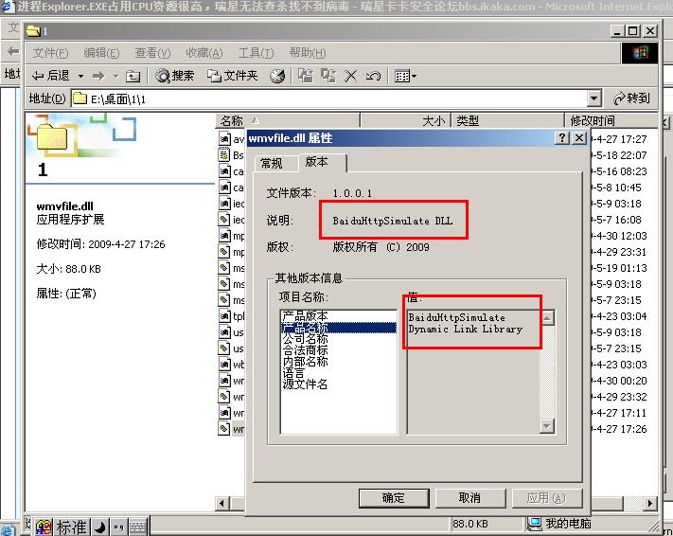Select the file icon starting with 'av'
This screenshot has height=536, width=673.
[x=224, y=138]
